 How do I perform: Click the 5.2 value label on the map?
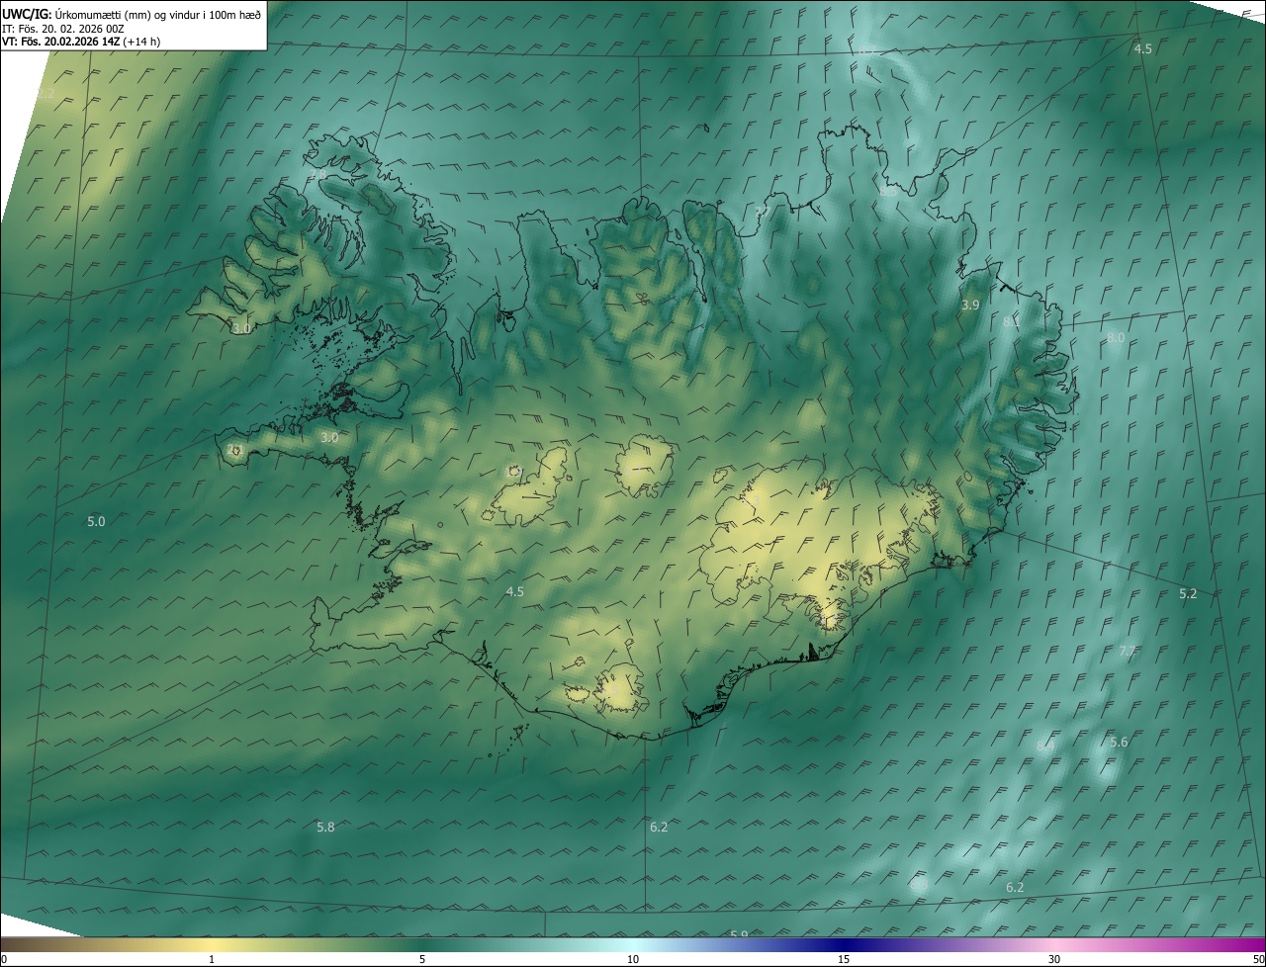[x=1188, y=593]
